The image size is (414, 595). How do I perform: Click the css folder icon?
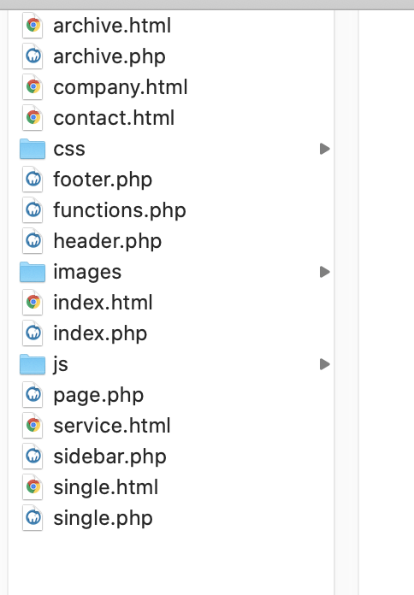click(33, 149)
